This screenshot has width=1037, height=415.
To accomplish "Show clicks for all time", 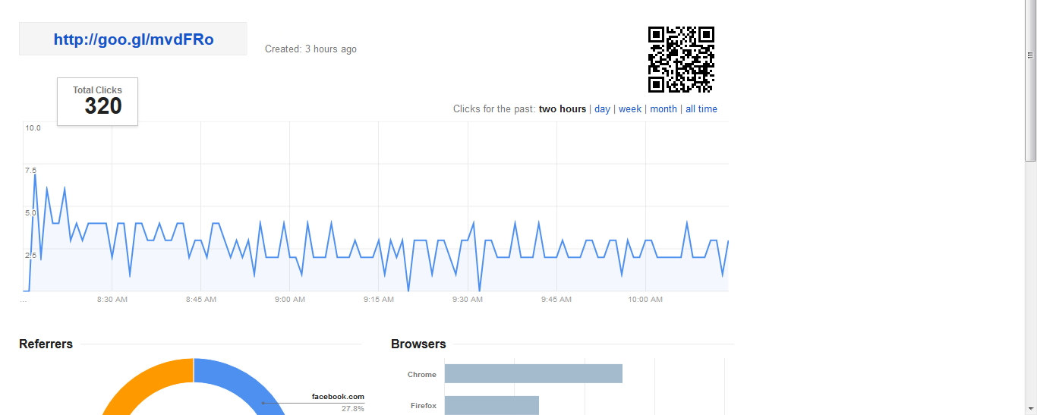I will tap(701, 109).
